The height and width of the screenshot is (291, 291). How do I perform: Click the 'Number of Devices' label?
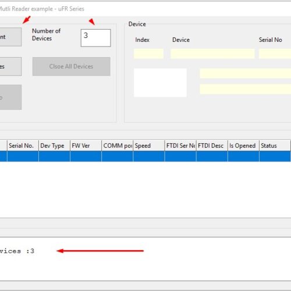pyautogui.click(x=47, y=34)
